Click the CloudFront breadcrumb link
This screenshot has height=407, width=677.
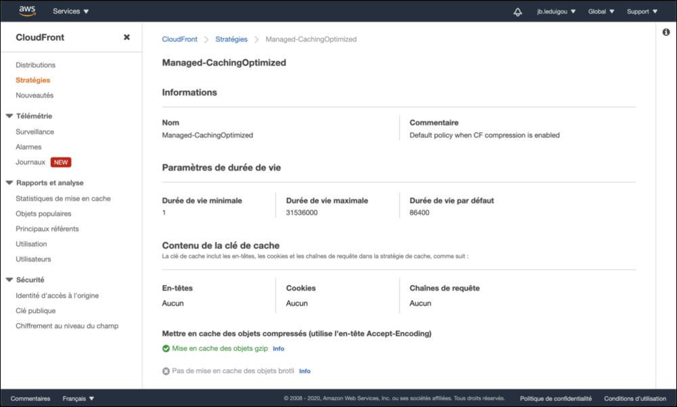click(179, 39)
